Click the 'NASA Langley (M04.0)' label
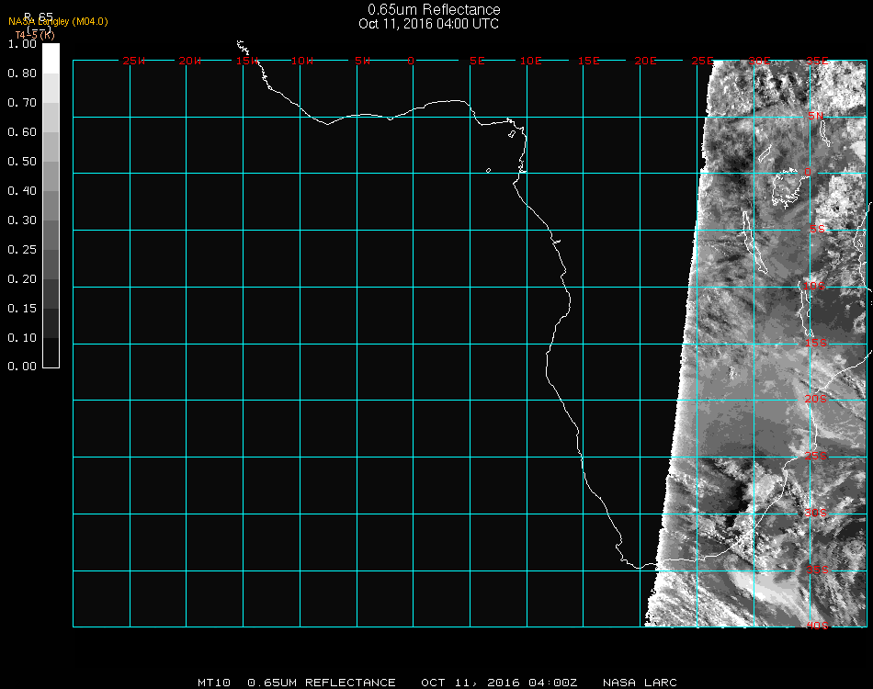Viewport: 873px width, 689px height. (59, 22)
